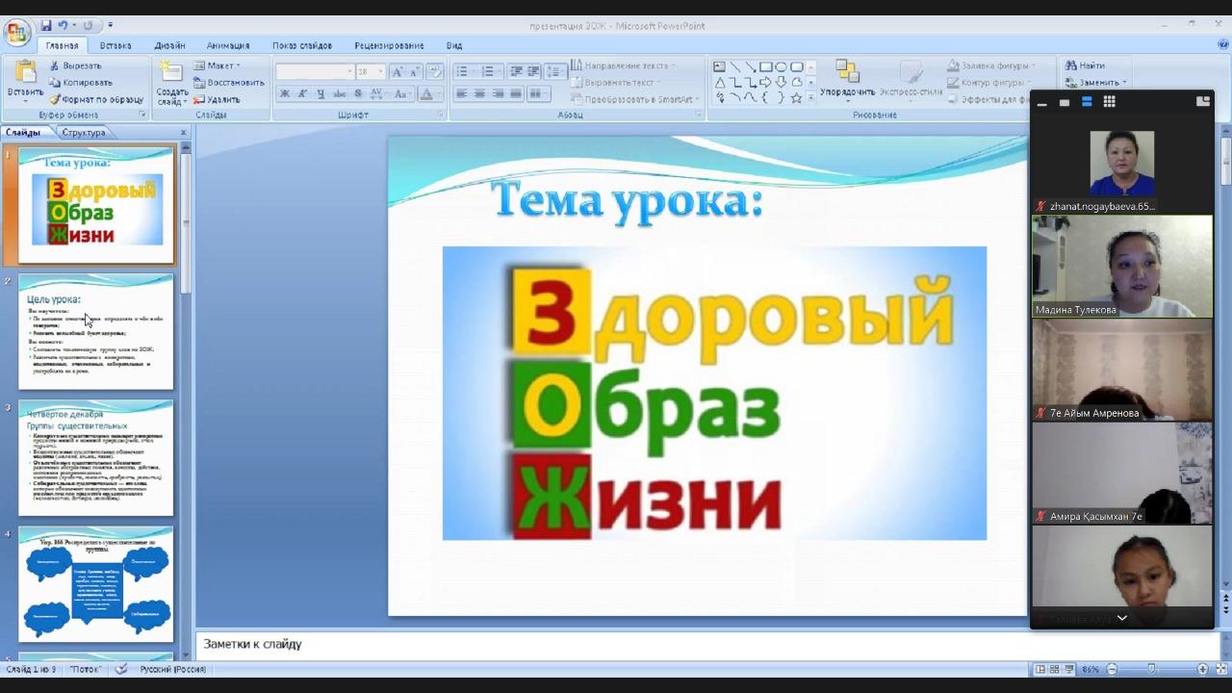Open the font size dropdown
Screen dimensions: 1232x693
(x=380, y=72)
